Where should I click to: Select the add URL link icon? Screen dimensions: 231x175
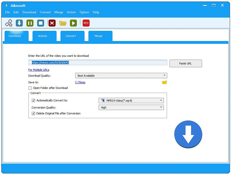(x=9, y=23)
